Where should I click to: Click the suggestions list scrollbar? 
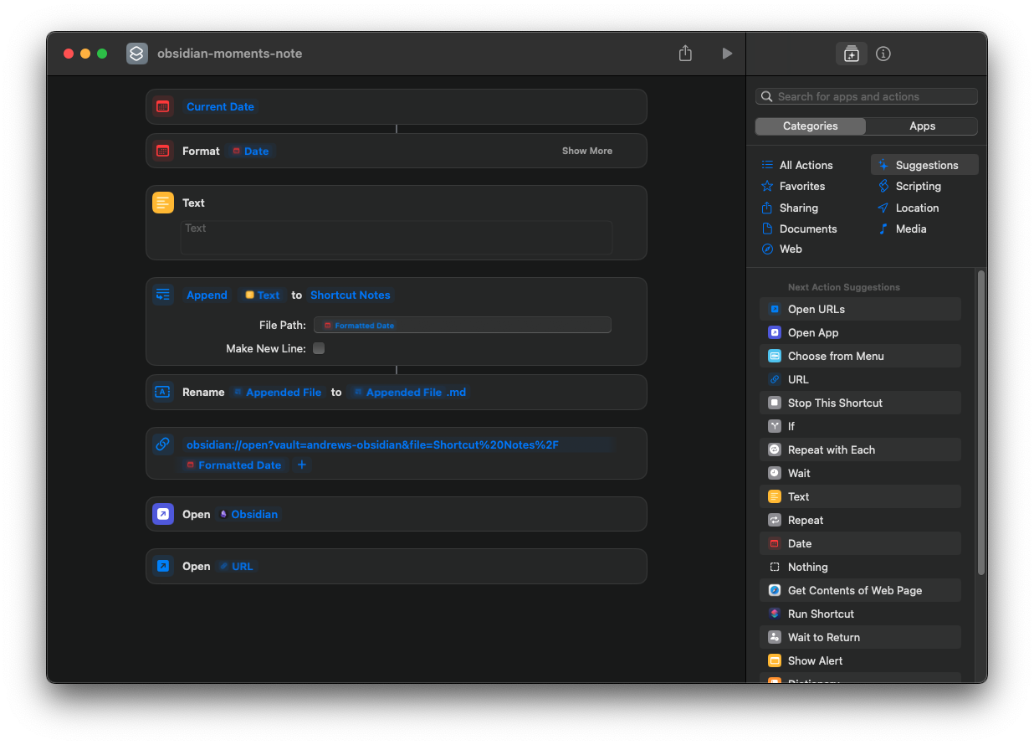pos(981,422)
